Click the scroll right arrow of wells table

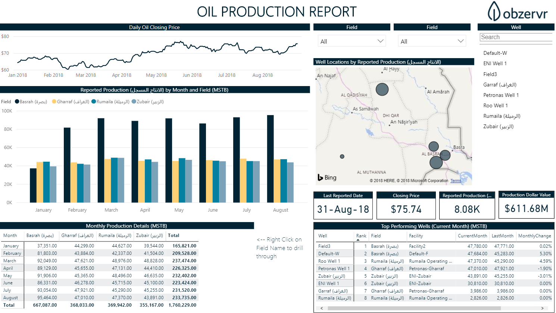point(543,309)
